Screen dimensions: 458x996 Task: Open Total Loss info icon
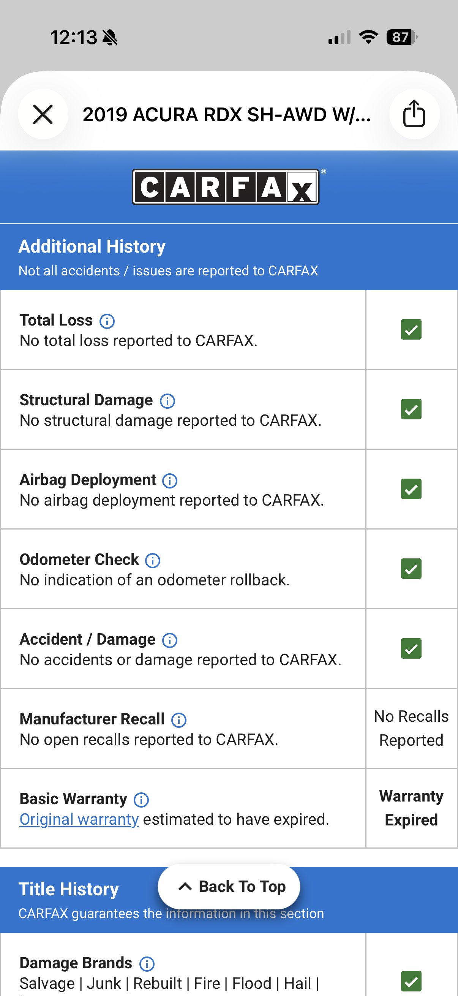107,321
